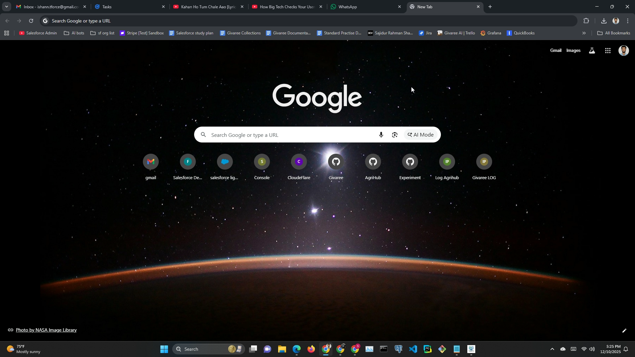Open the Google apps grid

tap(608, 51)
